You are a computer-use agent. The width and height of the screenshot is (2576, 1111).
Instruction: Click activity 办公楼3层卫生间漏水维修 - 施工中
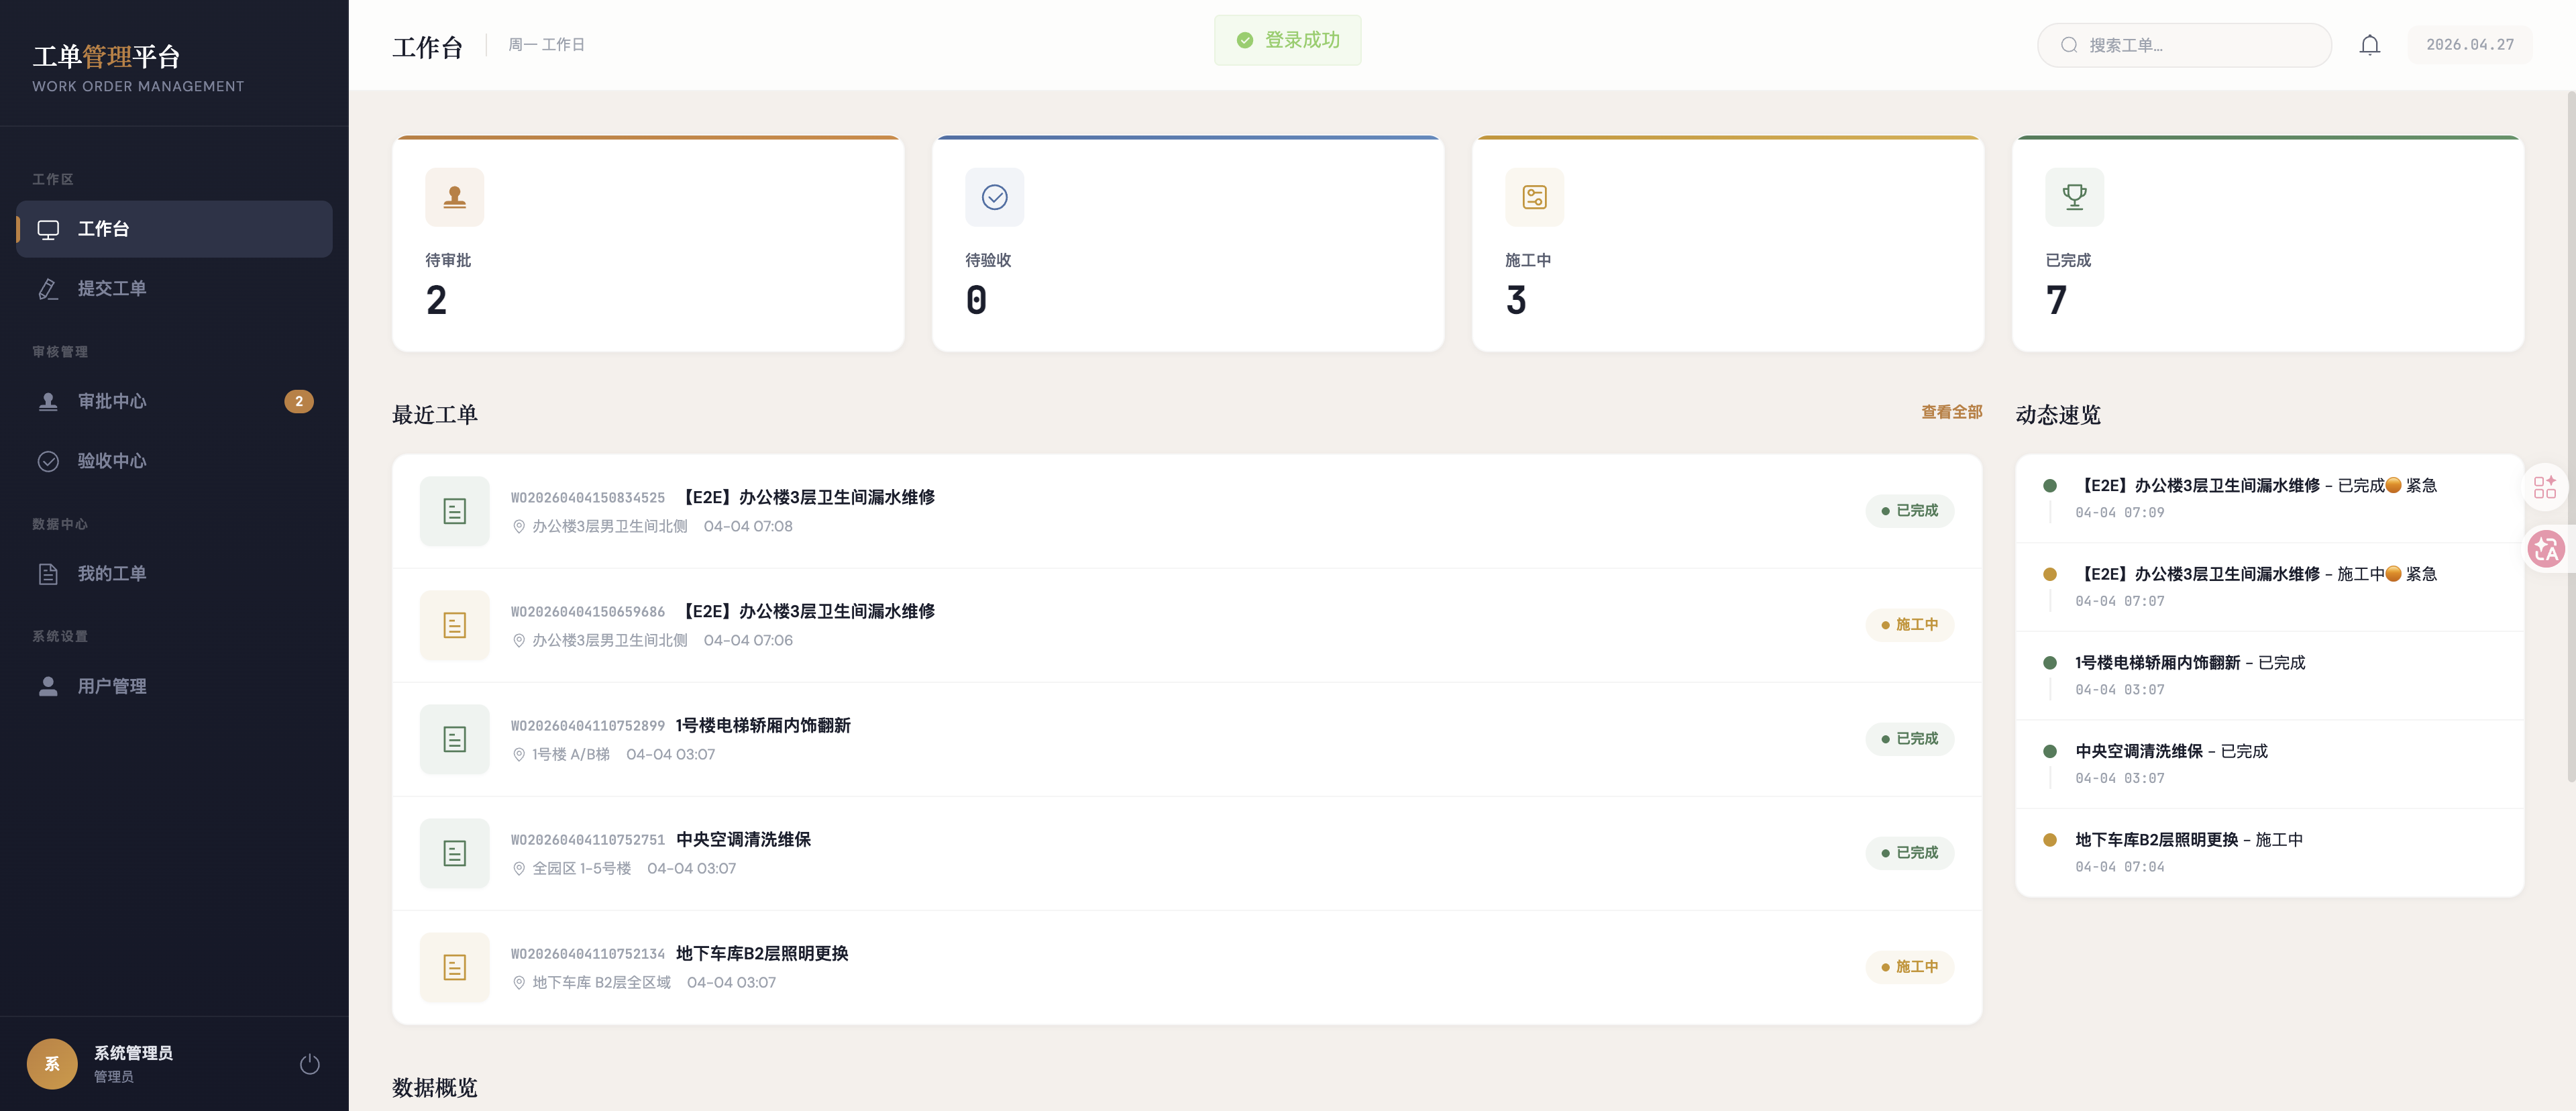click(2269, 587)
